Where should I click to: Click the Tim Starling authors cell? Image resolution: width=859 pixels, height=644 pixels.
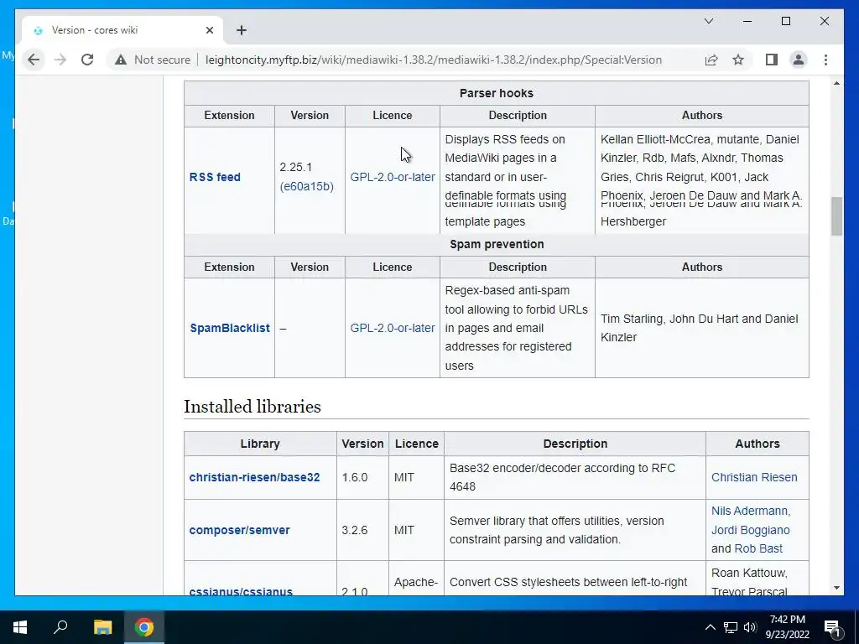coord(702,328)
